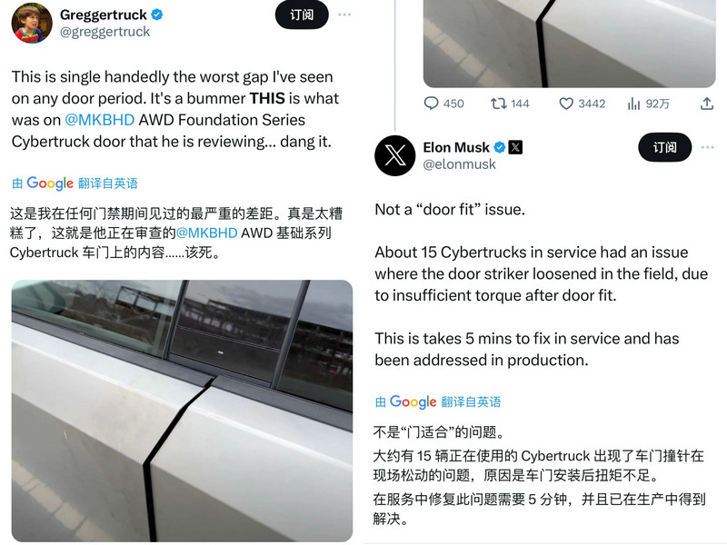Open the @MKBHD mention in English tweet
This screenshot has width=727, height=545.
tap(100, 120)
